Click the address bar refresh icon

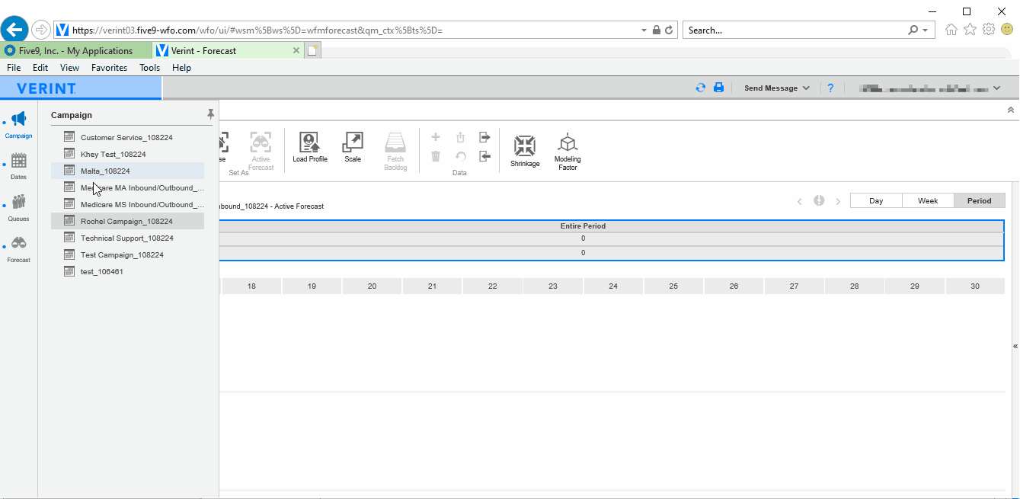coord(669,30)
